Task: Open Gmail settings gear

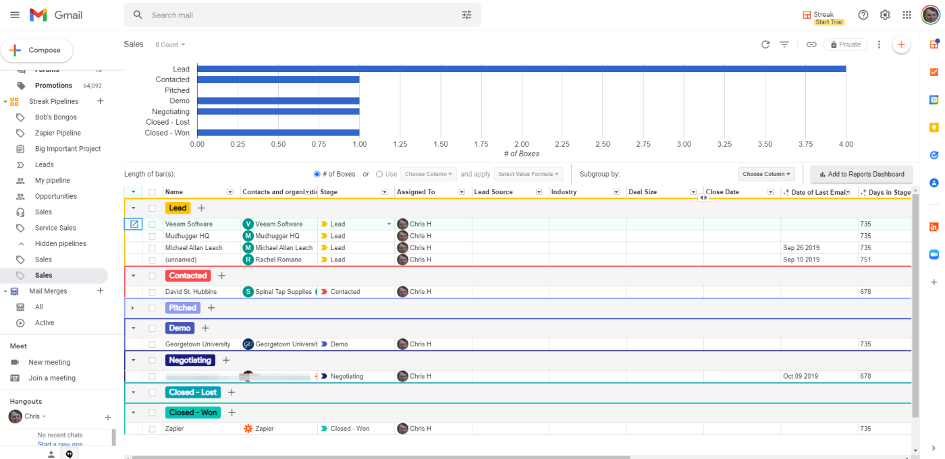Action: [885, 15]
